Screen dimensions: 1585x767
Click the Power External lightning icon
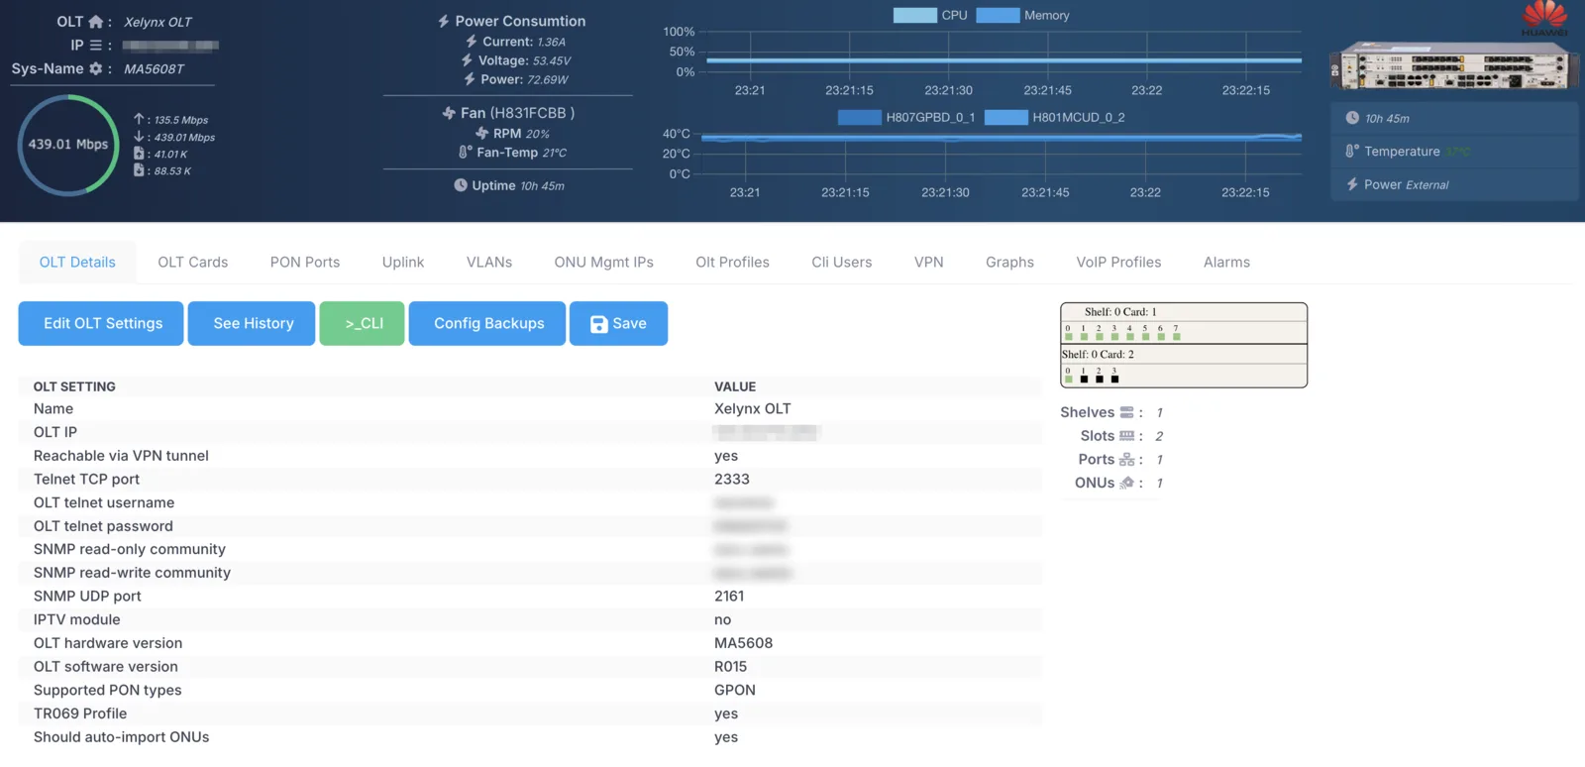point(1352,184)
